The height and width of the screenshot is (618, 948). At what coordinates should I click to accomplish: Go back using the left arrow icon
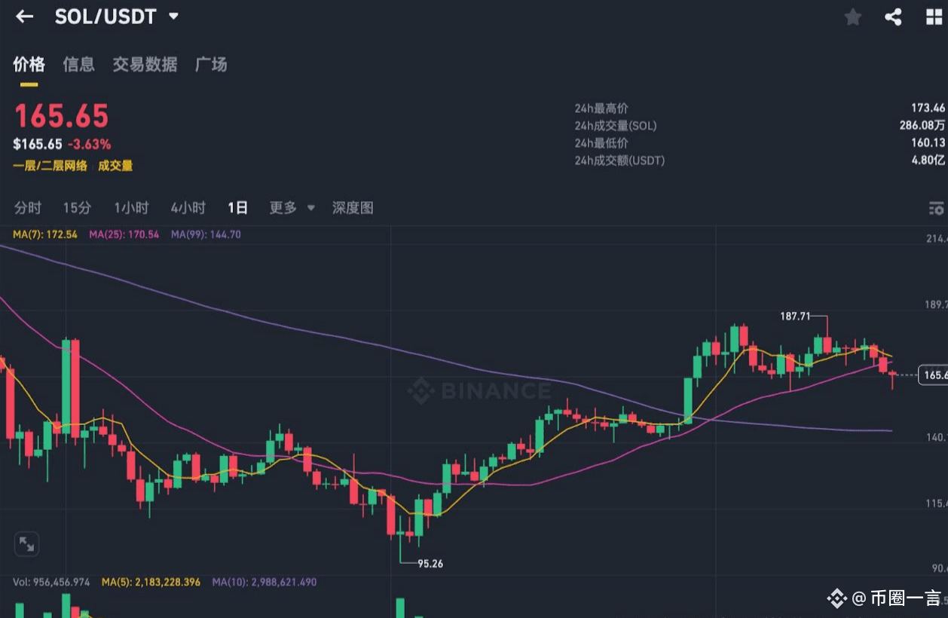[x=25, y=17]
